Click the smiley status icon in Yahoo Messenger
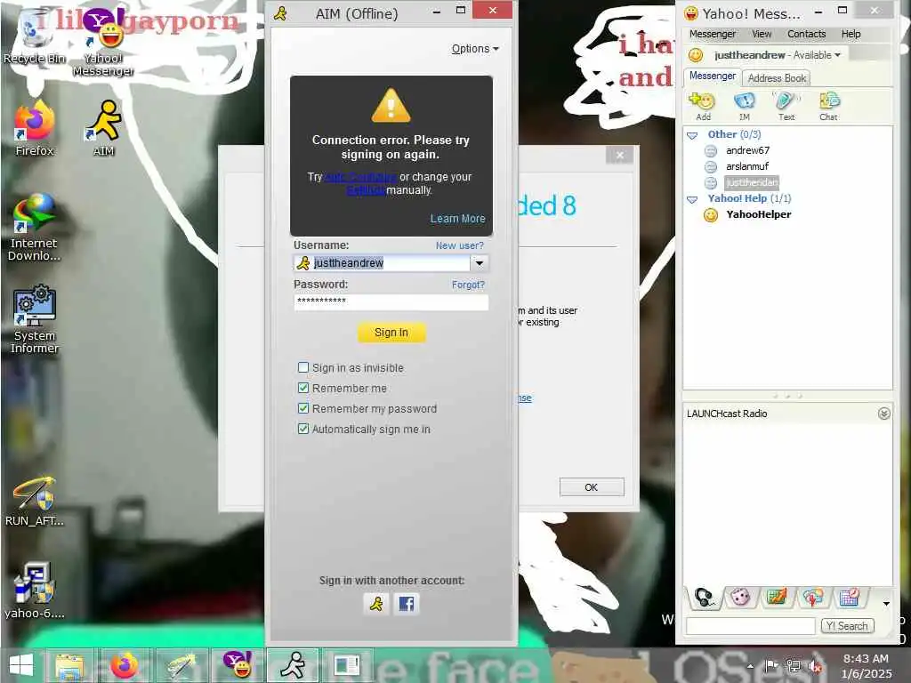The width and height of the screenshot is (911, 683). (x=696, y=55)
